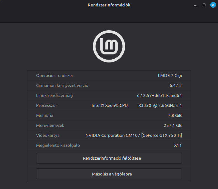Select the Videokártya label
Viewport: 218px width, 189px height.
coord(48,136)
